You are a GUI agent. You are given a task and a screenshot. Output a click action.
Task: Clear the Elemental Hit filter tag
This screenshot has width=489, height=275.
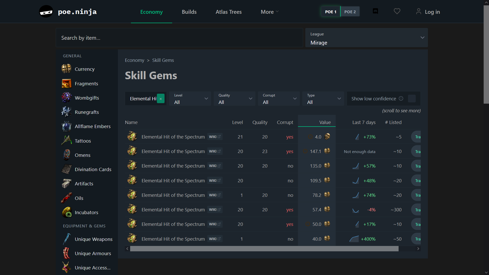[161, 99]
